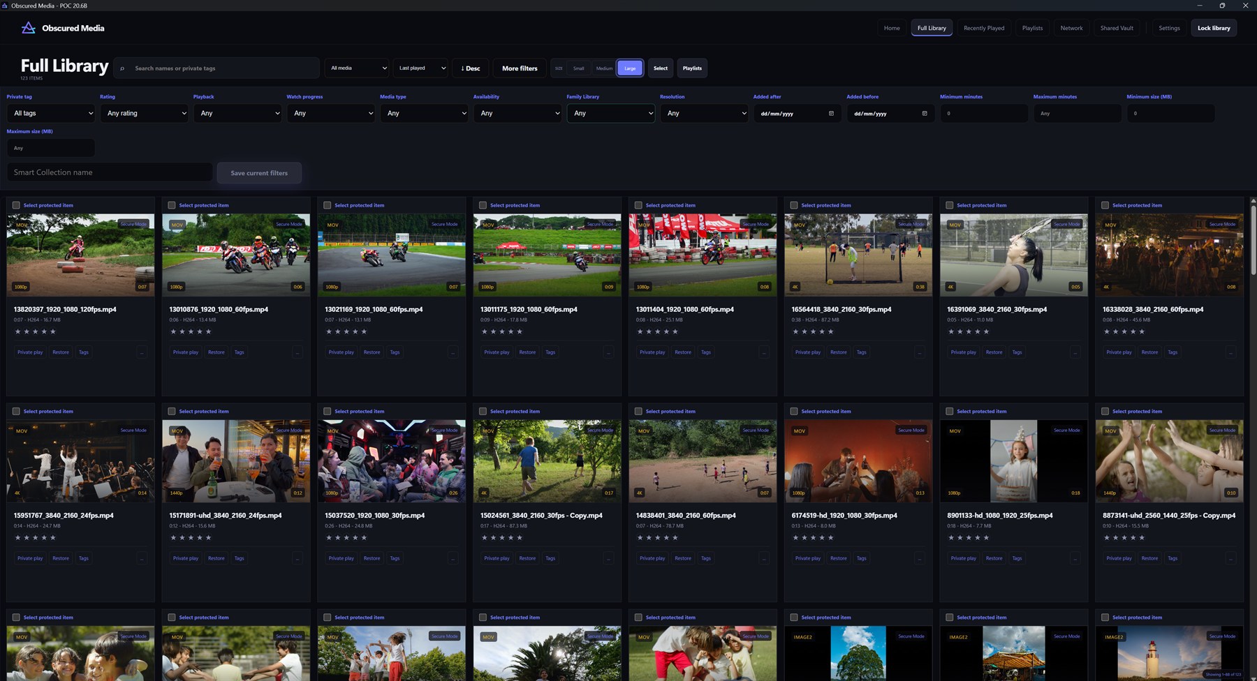Open more options on 15037520_1920_1080_30fps.mp4 card
The image size is (1257, 681).
[453, 558]
